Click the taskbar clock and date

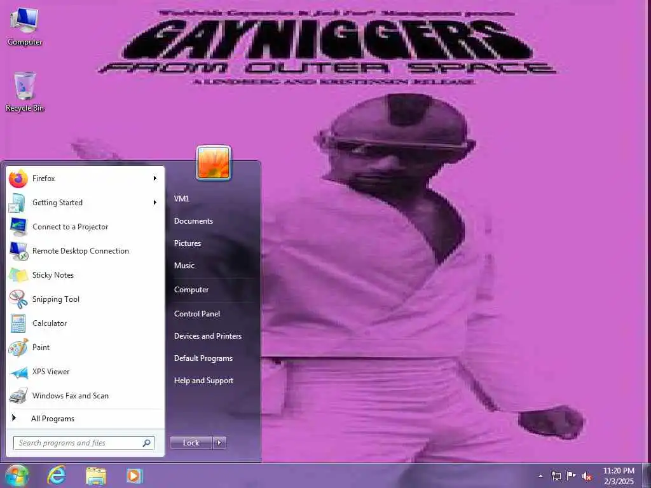(619, 476)
